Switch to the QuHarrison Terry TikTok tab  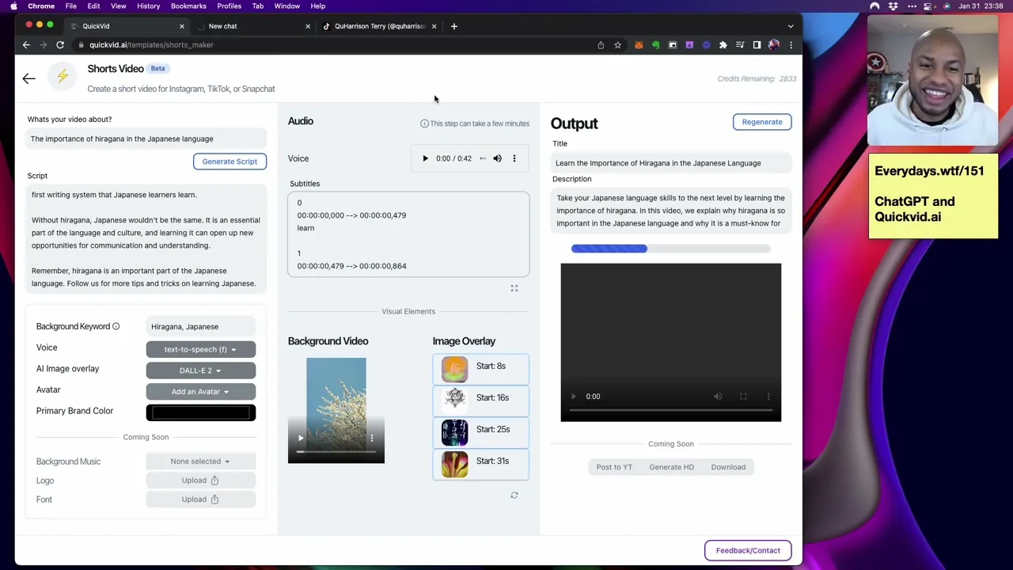(380, 26)
